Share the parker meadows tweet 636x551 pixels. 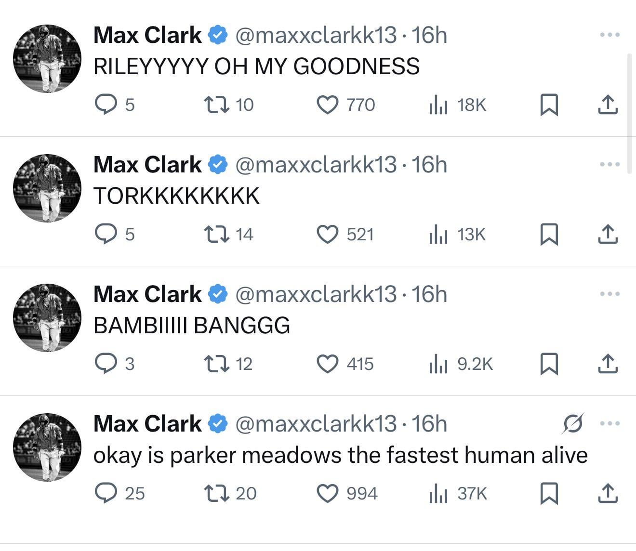608,493
